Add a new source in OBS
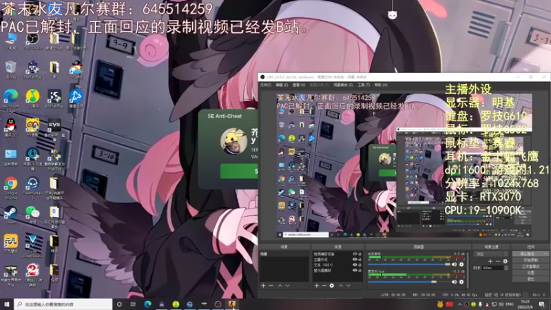 coord(317,286)
